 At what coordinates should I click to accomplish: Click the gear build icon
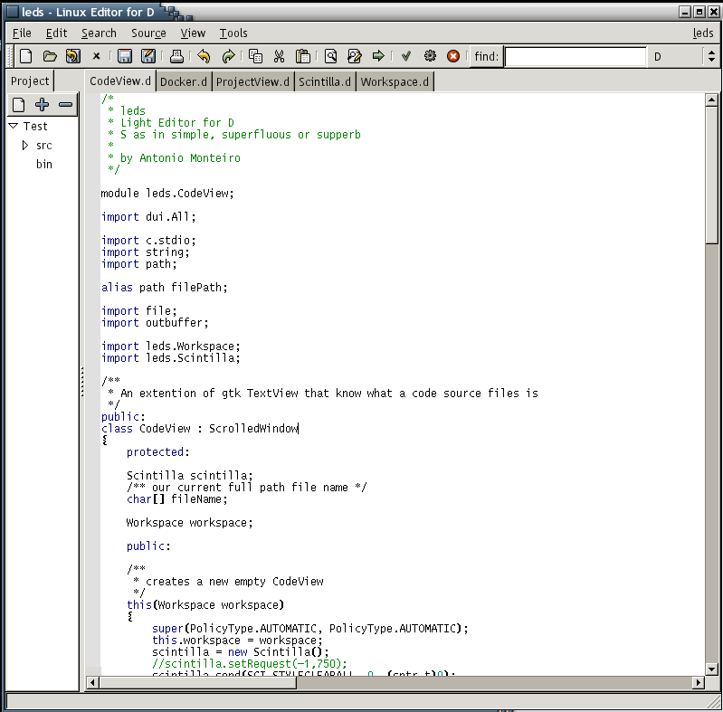pyautogui.click(x=430, y=56)
